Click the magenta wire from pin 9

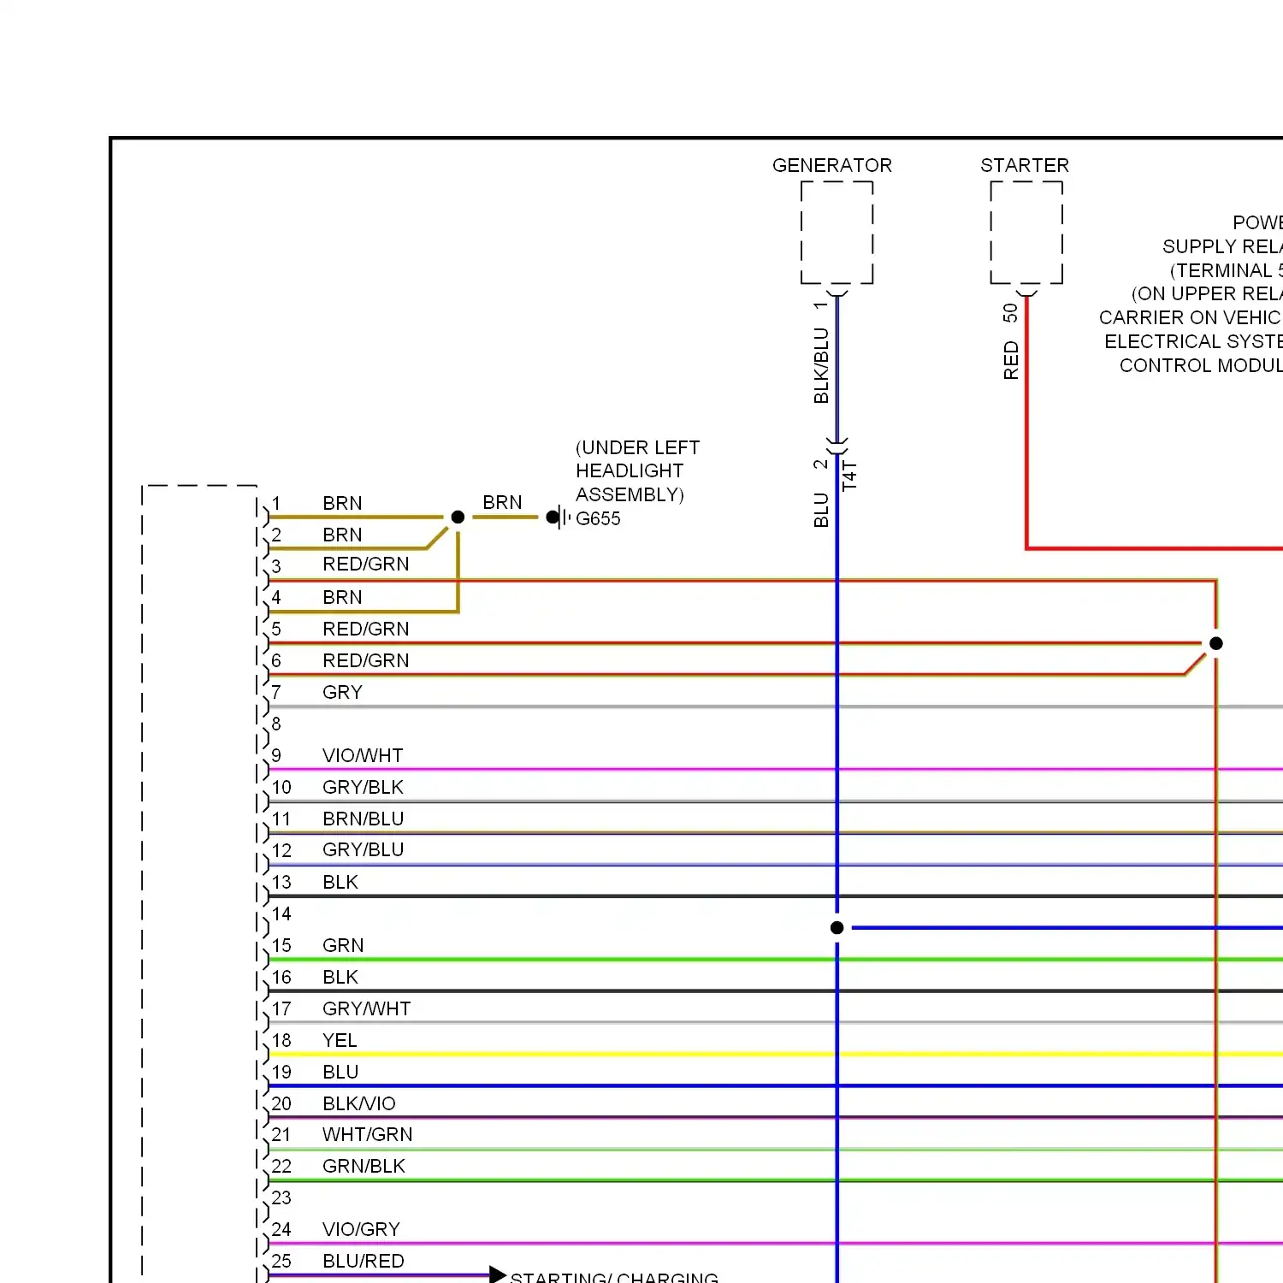(x=776, y=770)
